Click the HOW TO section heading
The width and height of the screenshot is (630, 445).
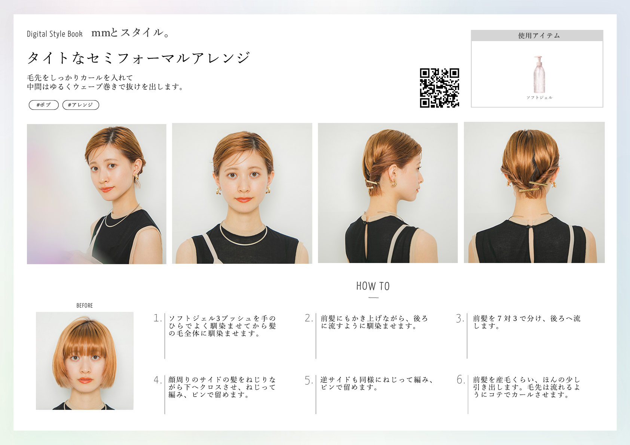373,286
